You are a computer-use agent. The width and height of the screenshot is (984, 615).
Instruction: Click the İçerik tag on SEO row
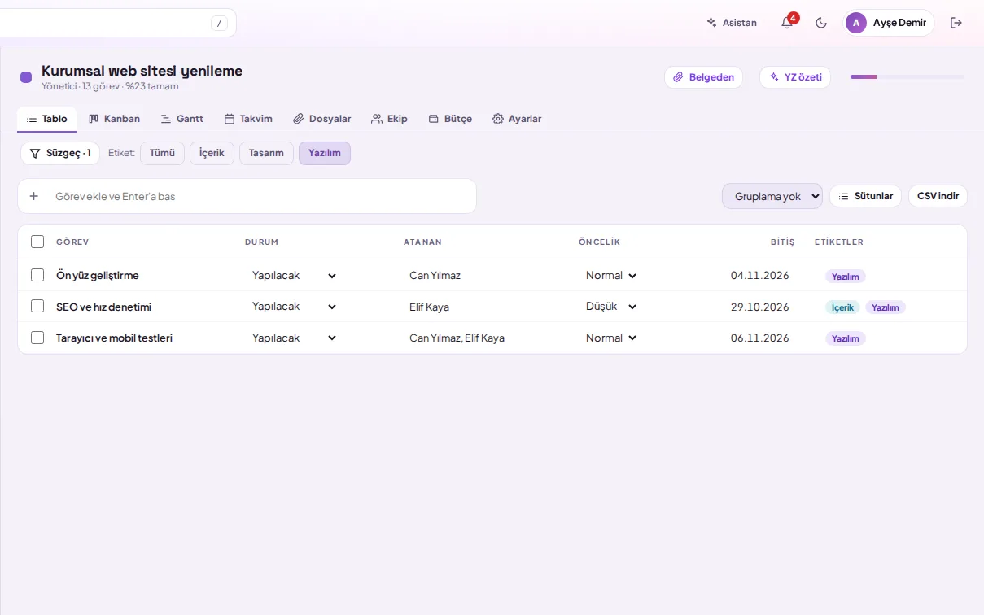(842, 307)
